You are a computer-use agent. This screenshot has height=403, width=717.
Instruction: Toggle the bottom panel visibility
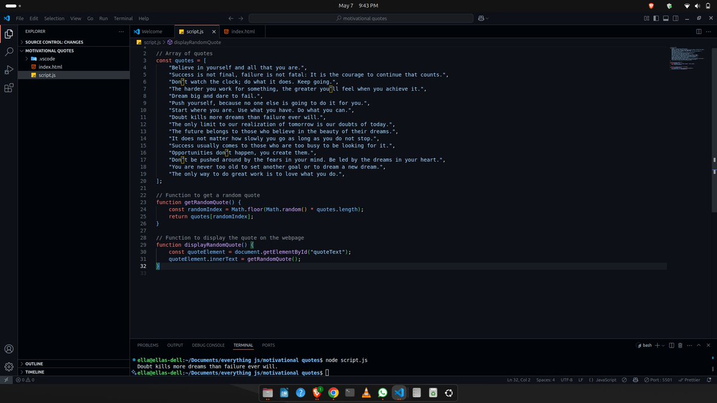pyautogui.click(x=666, y=19)
